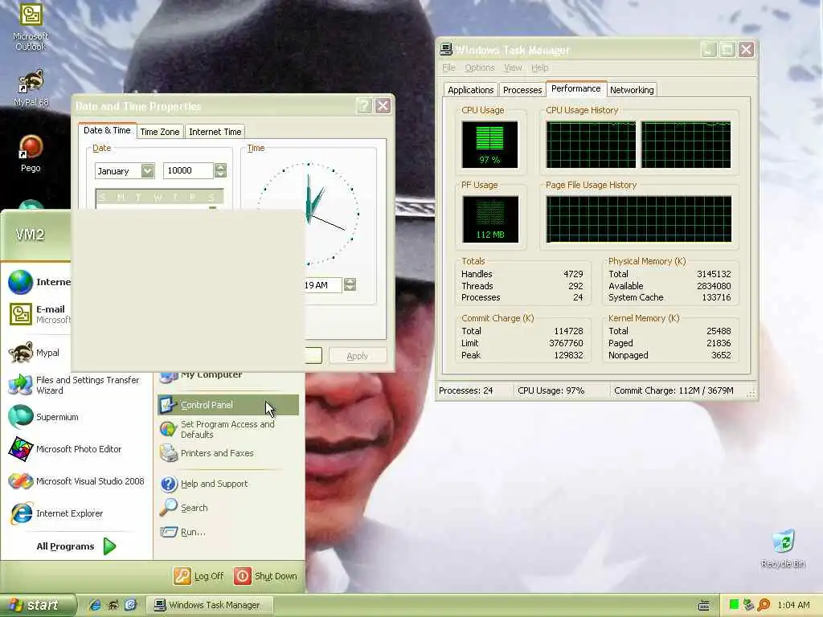Click Physical Memory Total value 3145132

point(714,274)
